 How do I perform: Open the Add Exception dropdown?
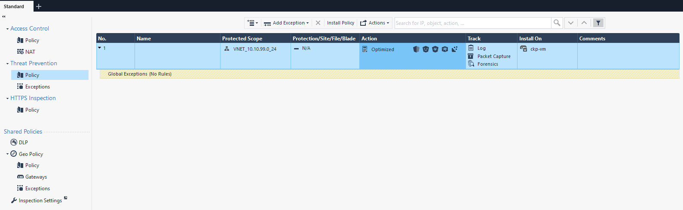287,23
